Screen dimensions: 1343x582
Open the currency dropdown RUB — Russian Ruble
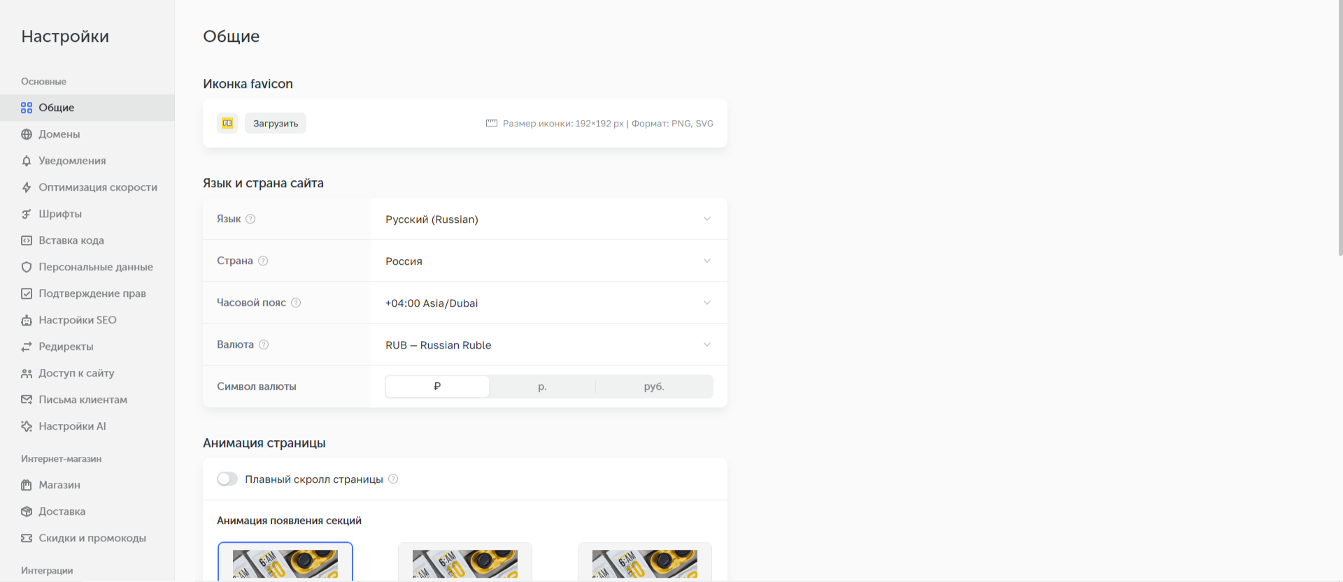click(x=549, y=344)
